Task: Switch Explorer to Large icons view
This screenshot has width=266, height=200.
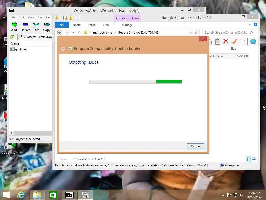Action: 254,159
